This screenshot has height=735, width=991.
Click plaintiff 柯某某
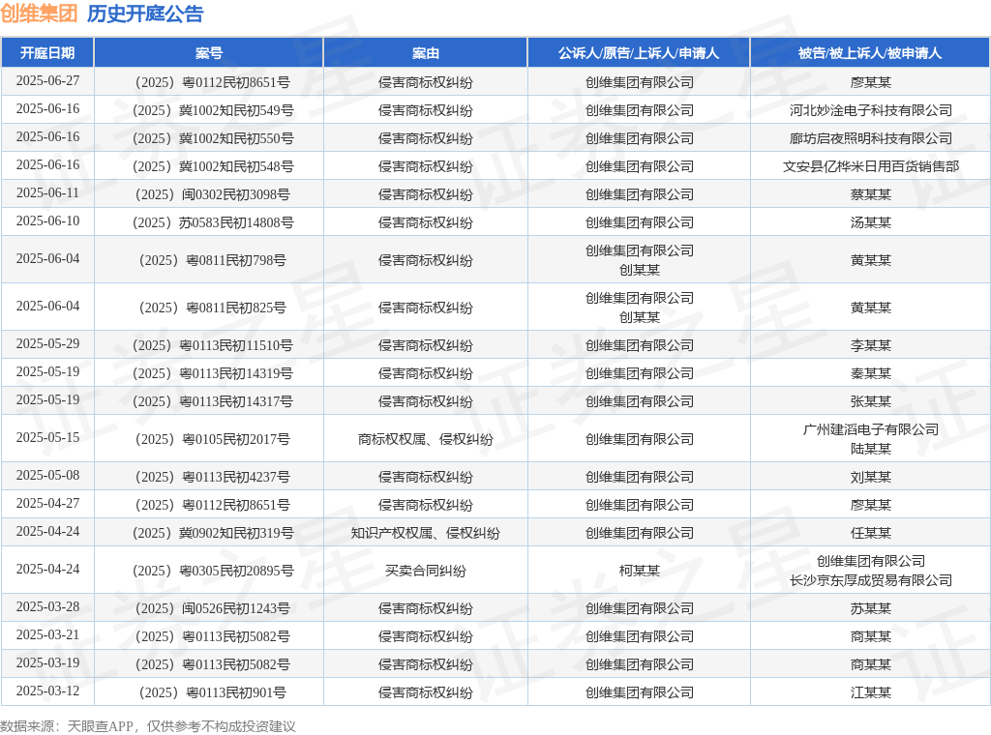[x=639, y=571]
